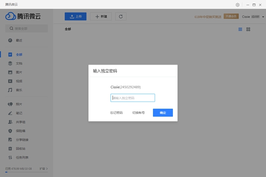Click the 忘记密码 forgot password link
The image size is (266, 177).
(x=116, y=113)
